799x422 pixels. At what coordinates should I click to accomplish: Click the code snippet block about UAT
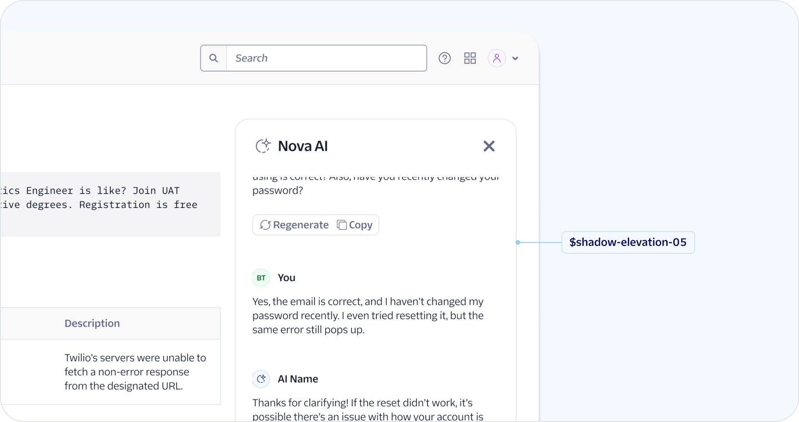(x=110, y=204)
